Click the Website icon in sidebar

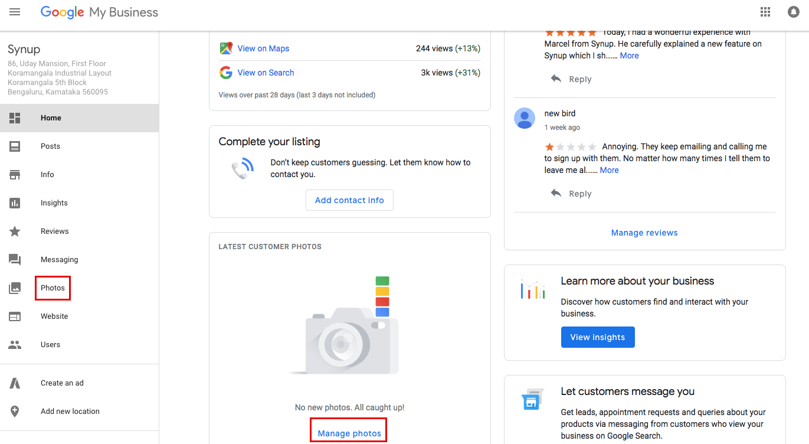pos(15,316)
